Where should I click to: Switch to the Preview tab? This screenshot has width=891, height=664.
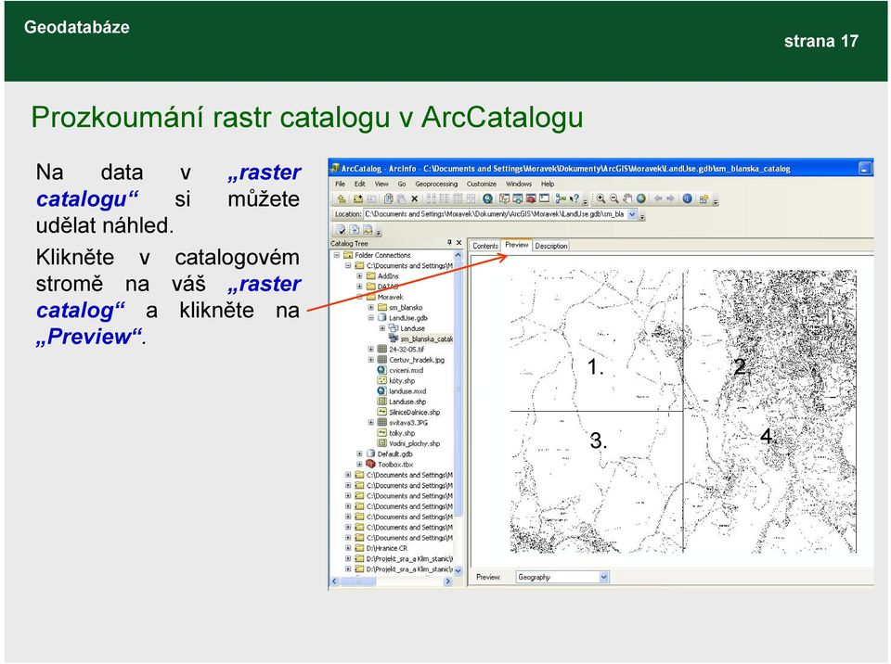pos(517,245)
